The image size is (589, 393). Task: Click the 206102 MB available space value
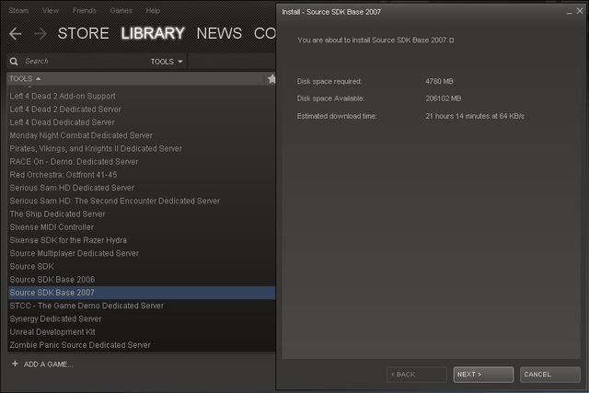444,98
